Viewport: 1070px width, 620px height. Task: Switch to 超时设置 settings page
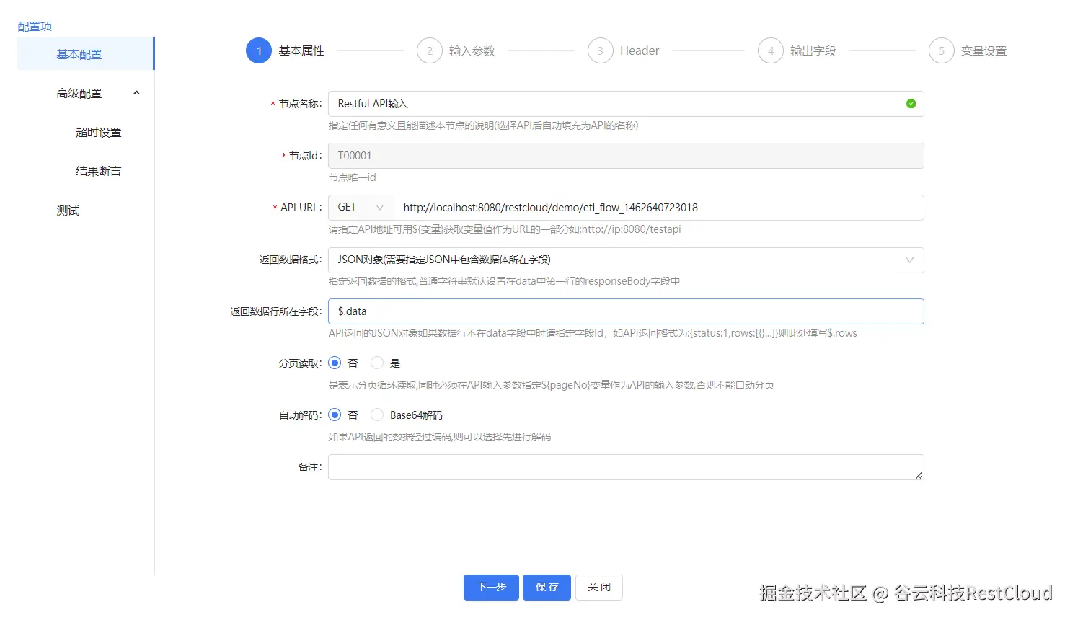[x=99, y=132]
